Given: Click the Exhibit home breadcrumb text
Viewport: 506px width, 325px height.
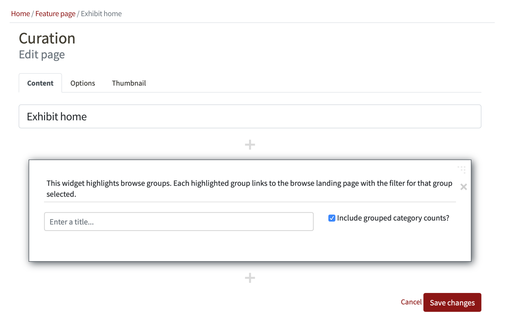Looking at the screenshot, I should click(101, 14).
